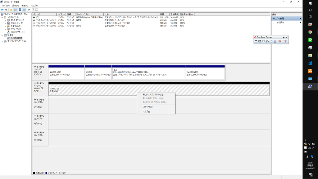Open Task View from the taskbar
The image size is (318, 179).
(310, 16)
